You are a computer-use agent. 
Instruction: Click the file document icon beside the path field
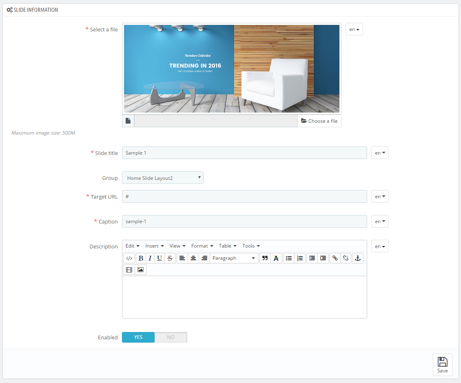pos(128,121)
